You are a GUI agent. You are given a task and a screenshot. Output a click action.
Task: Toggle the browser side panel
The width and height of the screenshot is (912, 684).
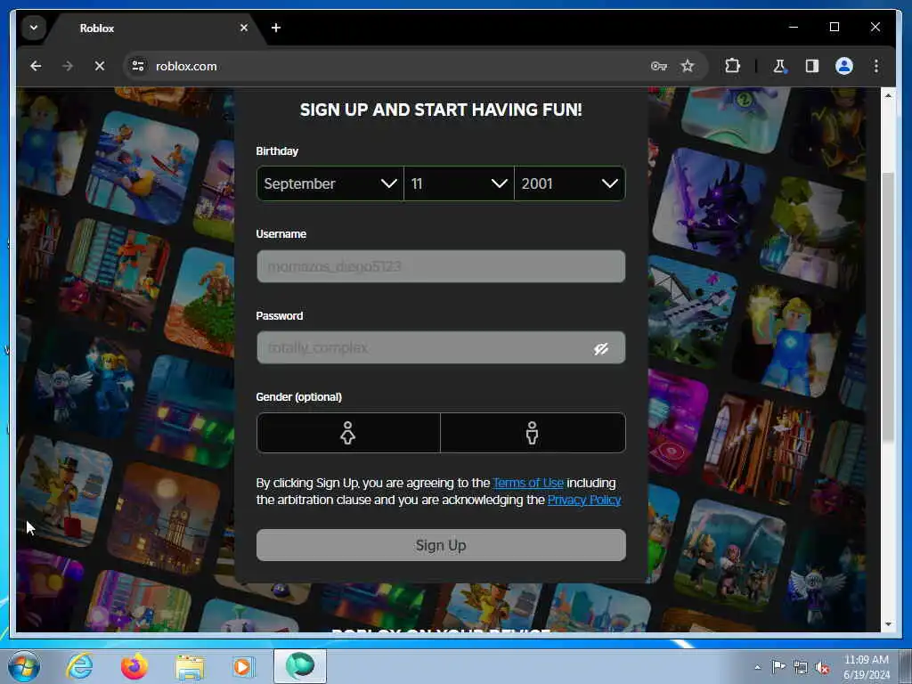[x=812, y=66]
